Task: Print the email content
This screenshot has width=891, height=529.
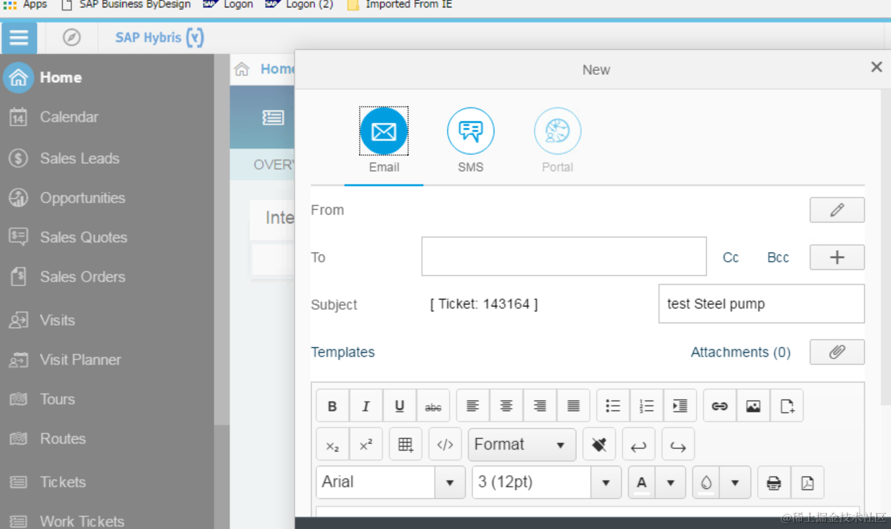Action: (774, 483)
